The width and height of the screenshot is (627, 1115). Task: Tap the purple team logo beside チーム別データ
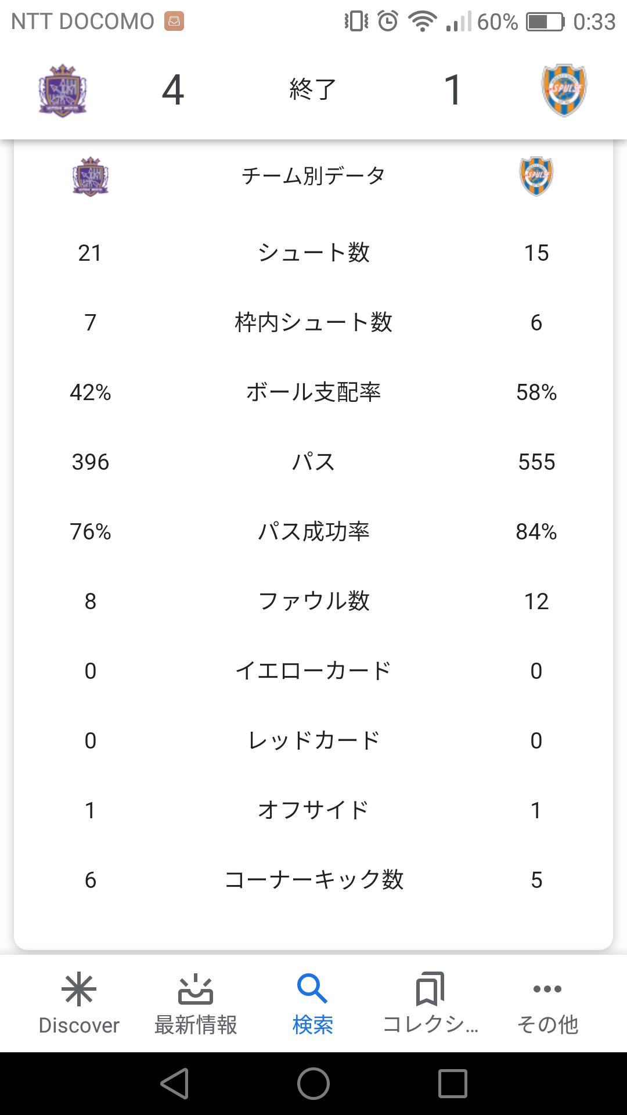(x=91, y=176)
